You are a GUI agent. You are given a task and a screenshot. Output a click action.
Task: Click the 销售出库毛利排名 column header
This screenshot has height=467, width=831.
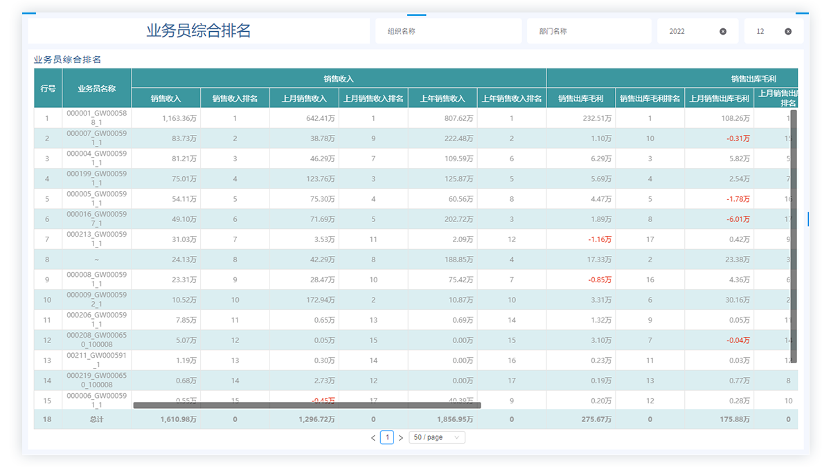(x=650, y=99)
